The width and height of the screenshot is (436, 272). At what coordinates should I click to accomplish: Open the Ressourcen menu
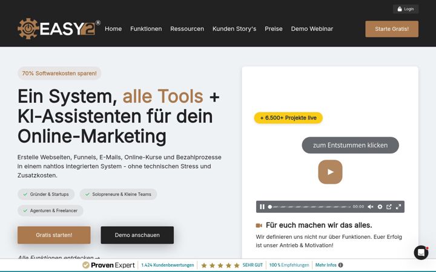coord(187,29)
